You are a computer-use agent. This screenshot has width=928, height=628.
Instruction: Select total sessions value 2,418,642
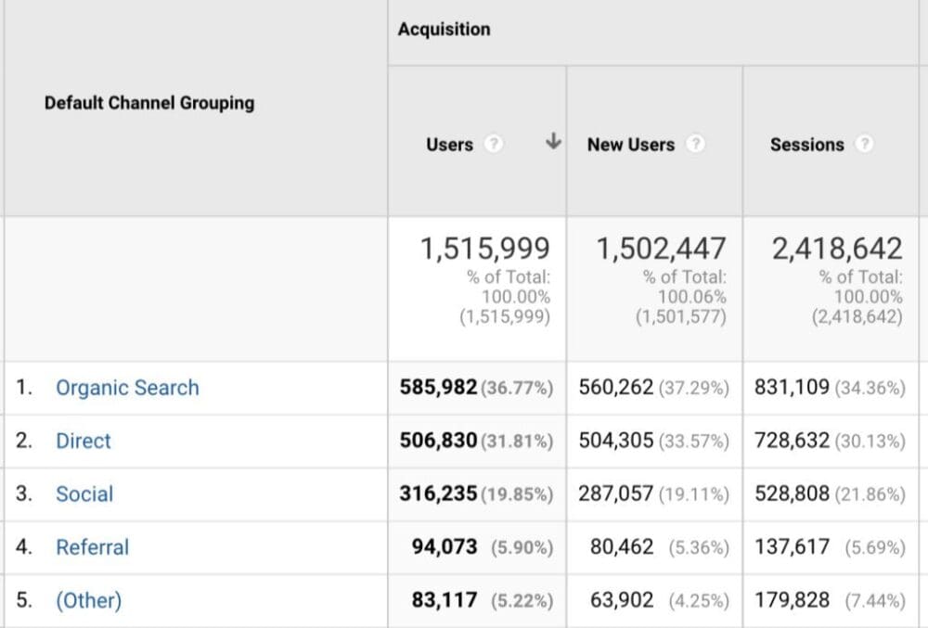click(x=837, y=249)
